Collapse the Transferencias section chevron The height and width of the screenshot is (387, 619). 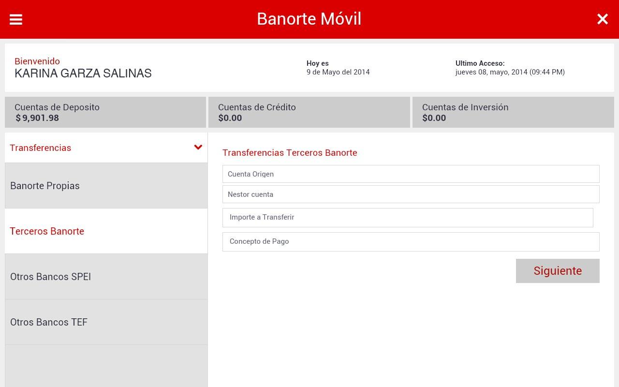point(198,147)
